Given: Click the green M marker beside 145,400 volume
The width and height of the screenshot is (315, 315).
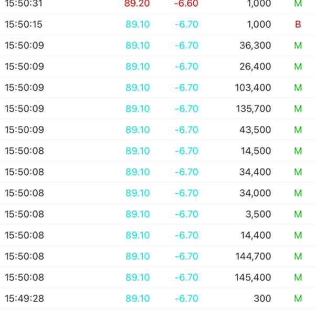Looking at the screenshot, I should [298, 277].
